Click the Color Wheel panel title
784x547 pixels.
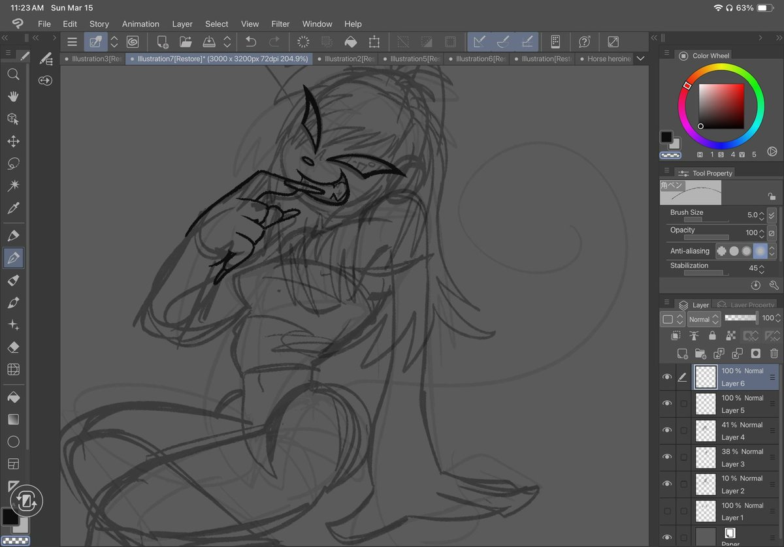pos(711,55)
